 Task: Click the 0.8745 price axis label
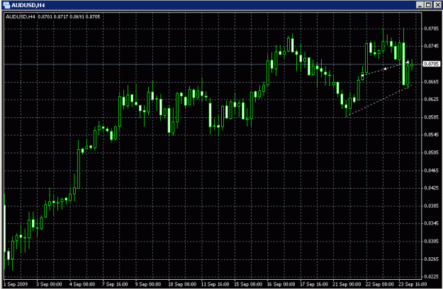(432, 46)
